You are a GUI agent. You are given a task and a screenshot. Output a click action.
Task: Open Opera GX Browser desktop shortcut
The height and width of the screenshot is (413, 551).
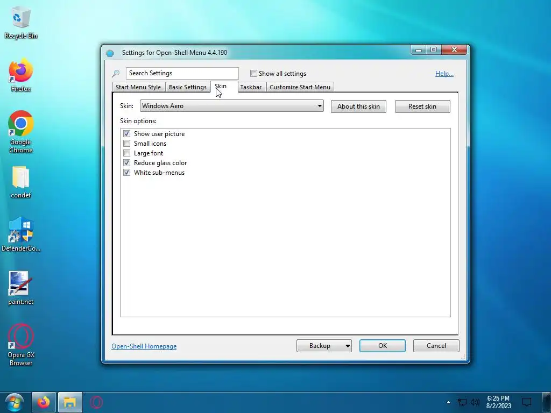pos(21,345)
